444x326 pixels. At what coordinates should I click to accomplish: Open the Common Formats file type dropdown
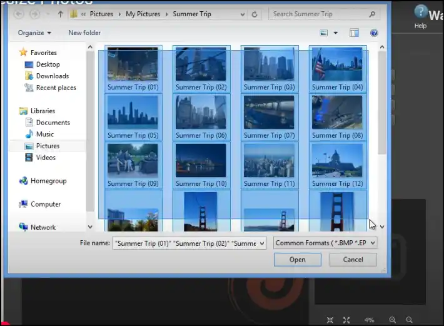click(x=325, y=243)
